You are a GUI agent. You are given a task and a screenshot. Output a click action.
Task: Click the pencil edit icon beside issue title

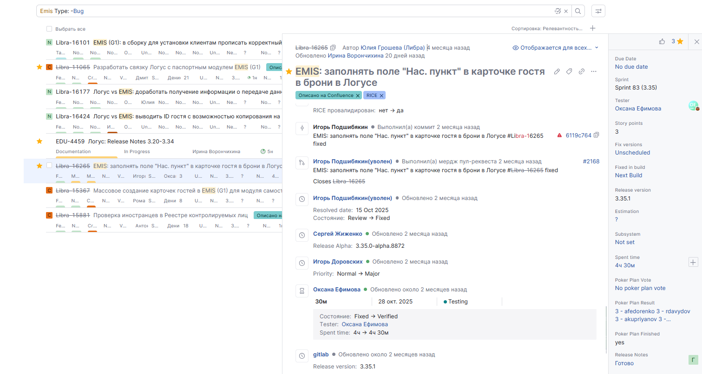click(557, 71)
